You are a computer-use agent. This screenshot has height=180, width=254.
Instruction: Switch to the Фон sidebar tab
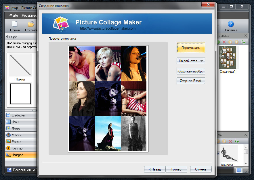(x=21, y=122)
